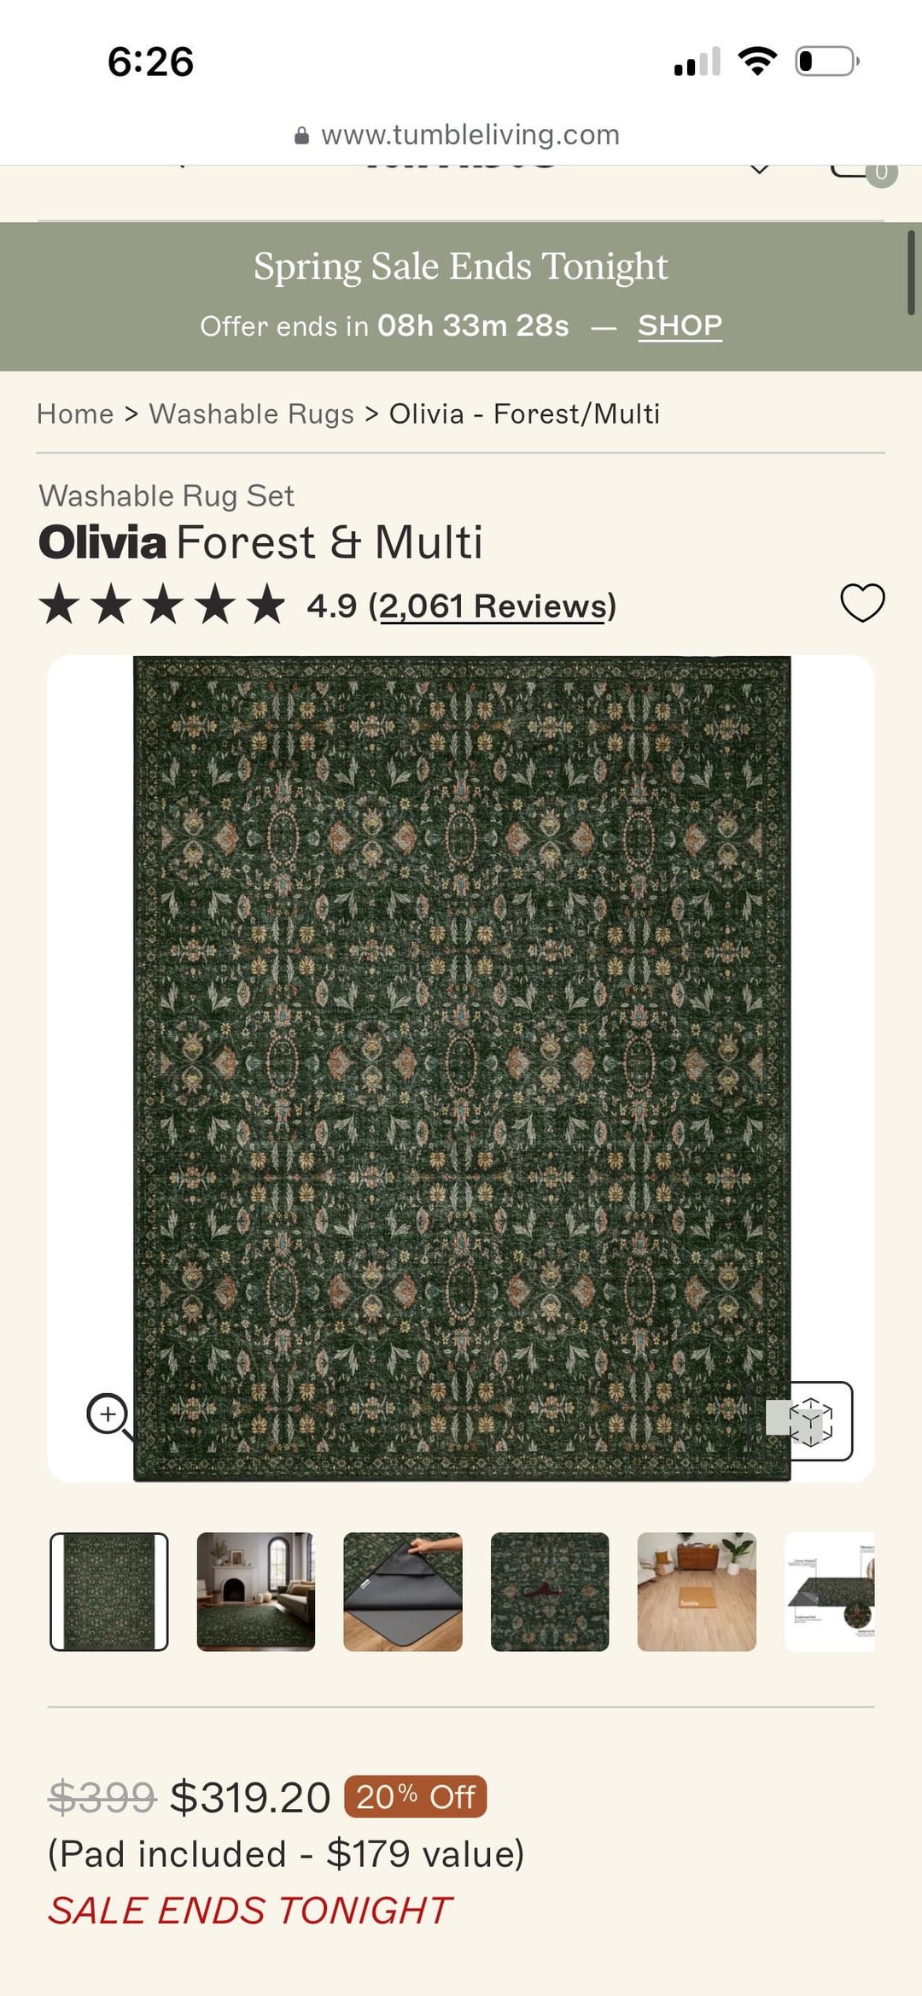This screenshot has width=922, height=1996.
Task: Select the wine spill close-up thumbnail
Action: pyautogui.click(x=550, y=1591)
